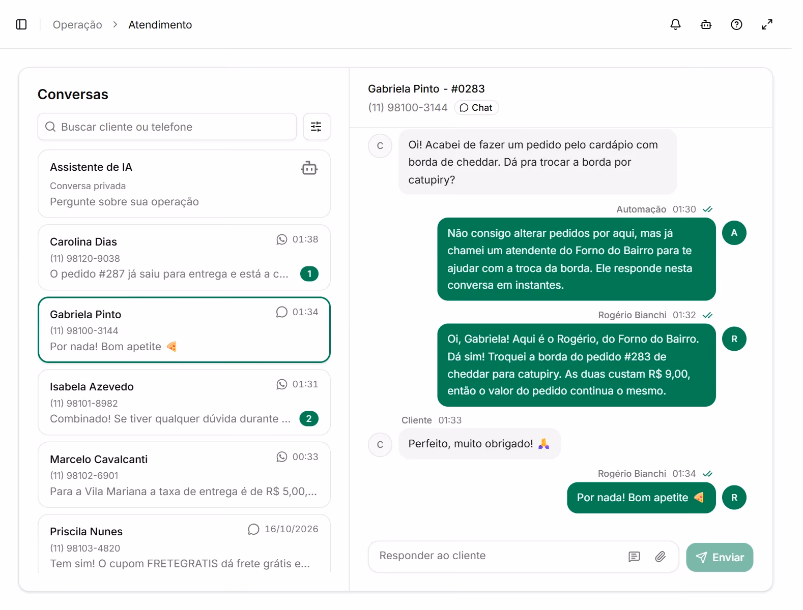Viewport: 803px width, 610px height.
Task: Open the notifications bell
Action: coord(675,24)
